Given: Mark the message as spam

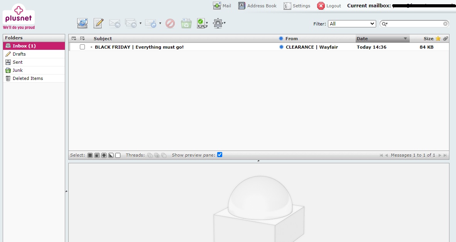Looking at the screenshot, I should point(170,23).
